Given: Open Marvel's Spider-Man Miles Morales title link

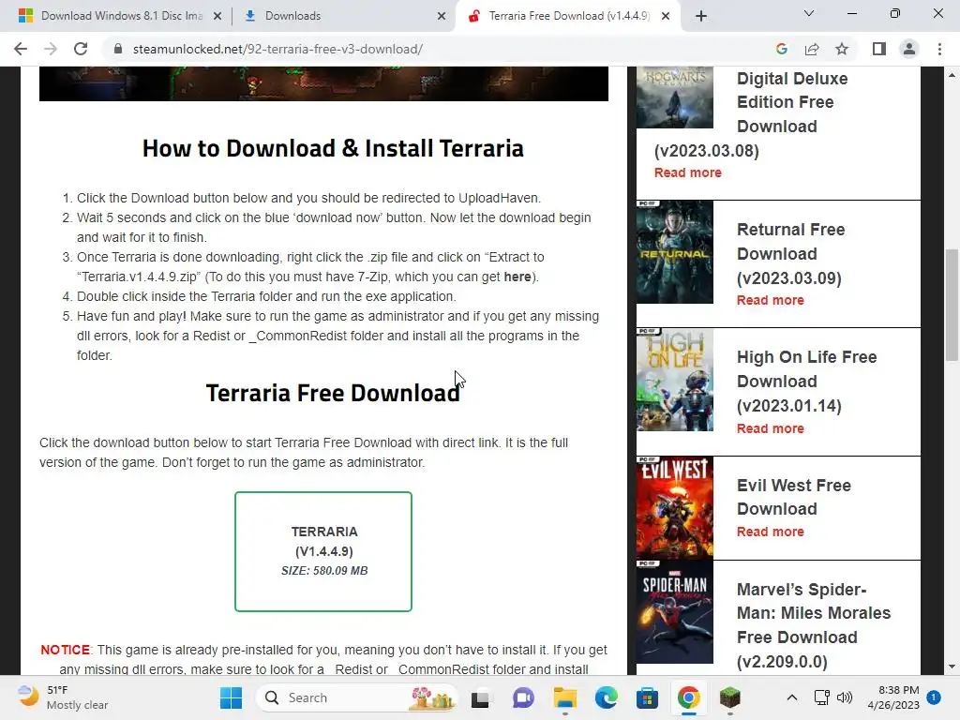Looking at the screenshot, I should tap(814, 625).
